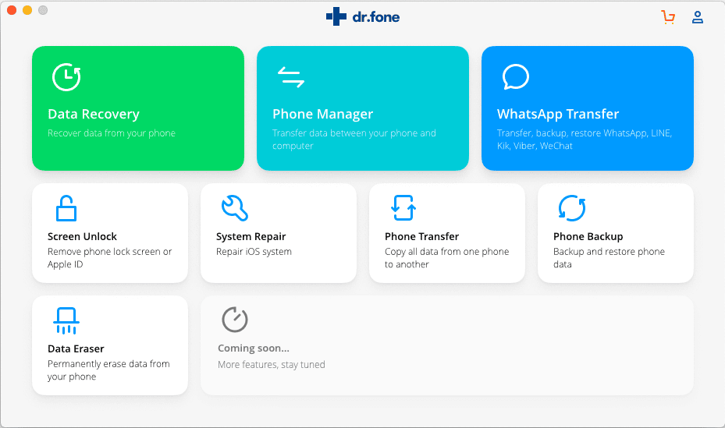Open the shopping cart icon

point(668,17)
